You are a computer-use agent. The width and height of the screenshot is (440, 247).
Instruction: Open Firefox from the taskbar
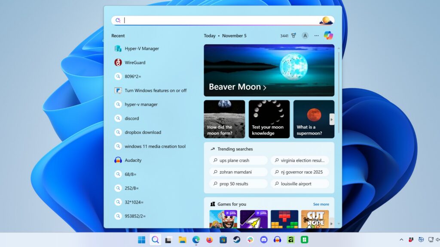tap(209, 240)
